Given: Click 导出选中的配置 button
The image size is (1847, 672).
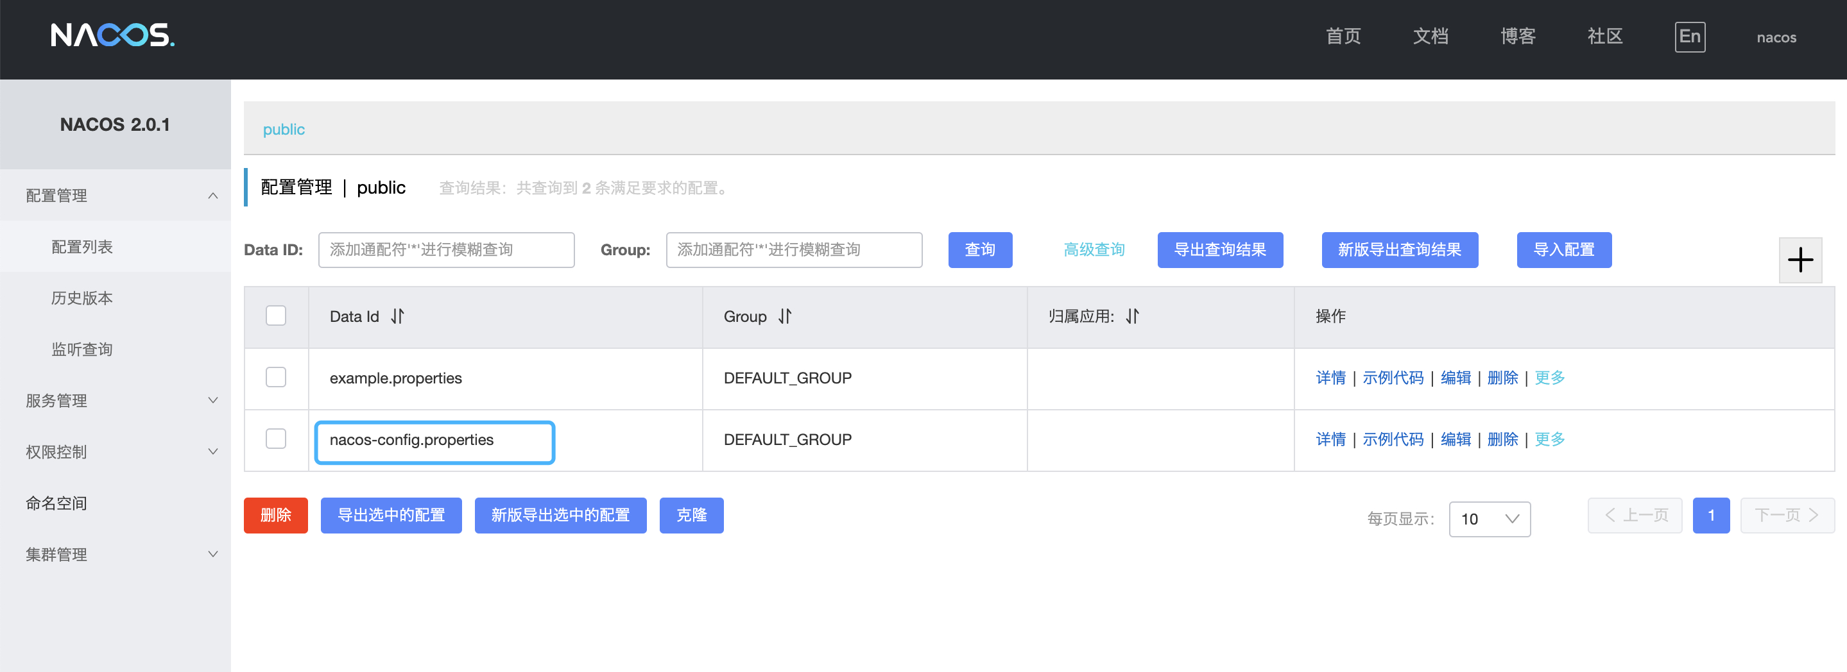Looking at the screenshot, I should 391,515.
